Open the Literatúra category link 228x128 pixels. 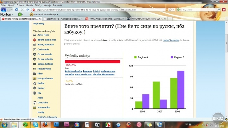click(x=42, y=103)
